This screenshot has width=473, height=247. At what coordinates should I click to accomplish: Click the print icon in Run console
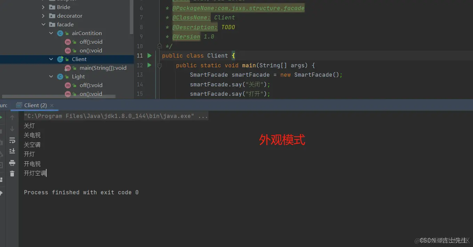click(12, 163)
